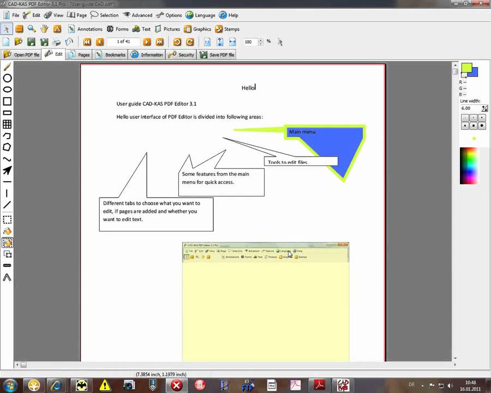Open the Advanced menu
491x393 pixels.
point(137,15)
